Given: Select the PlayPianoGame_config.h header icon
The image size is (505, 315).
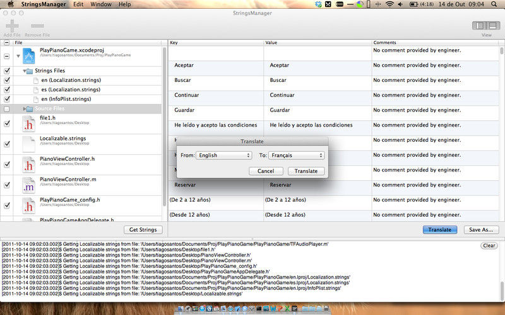Looking at the screenshot, I should 28,206.
